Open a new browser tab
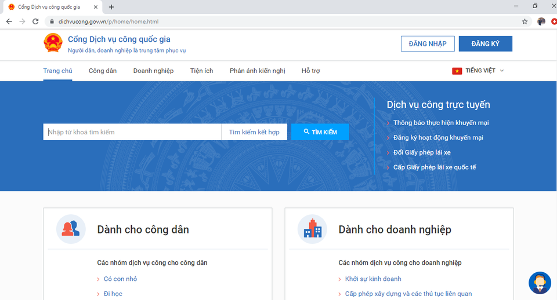Viewport: 557px width, 300px height. [111, 7]
